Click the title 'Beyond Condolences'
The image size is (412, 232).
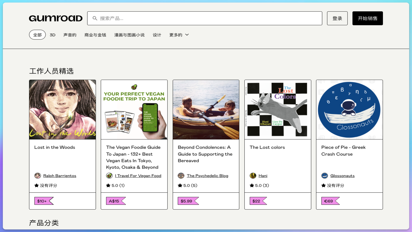[205, 154]
